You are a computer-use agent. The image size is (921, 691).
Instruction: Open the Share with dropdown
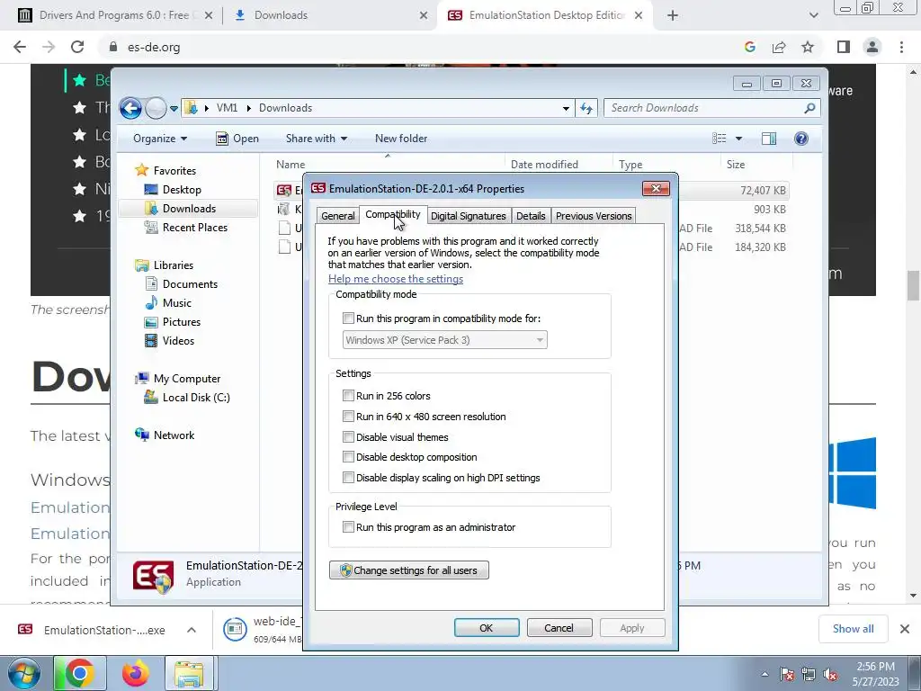(316, 139)
